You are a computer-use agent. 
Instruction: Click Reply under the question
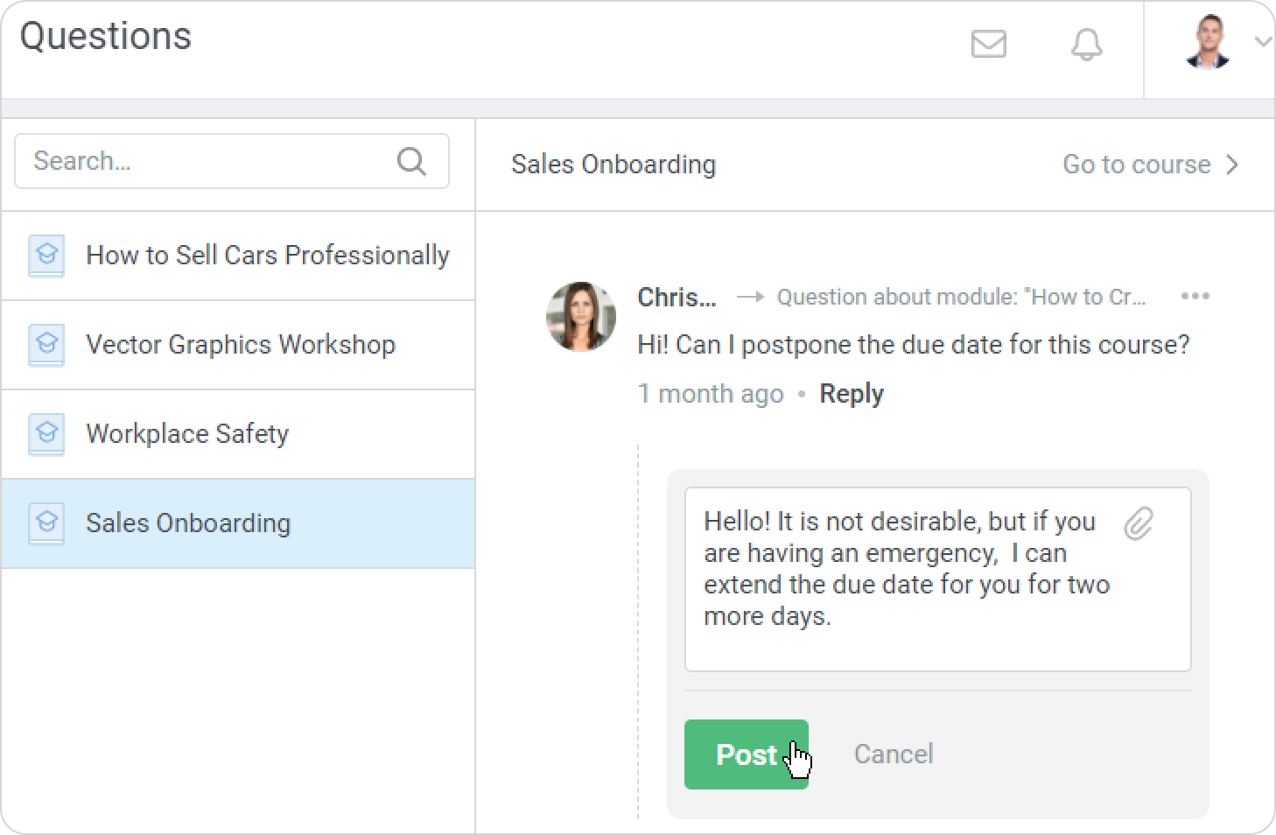(x=852, y=394)
